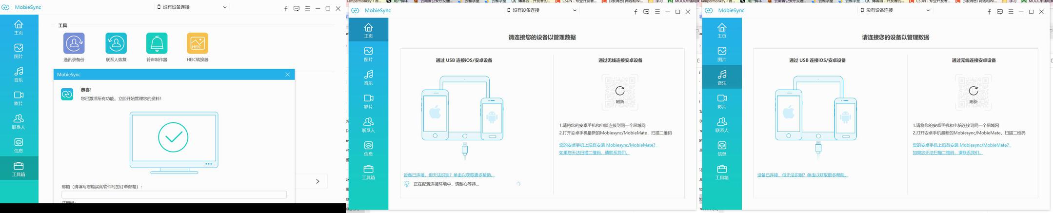Open 图片 in the middle window
The image size is (1053, 213).
tap(368, 54)
